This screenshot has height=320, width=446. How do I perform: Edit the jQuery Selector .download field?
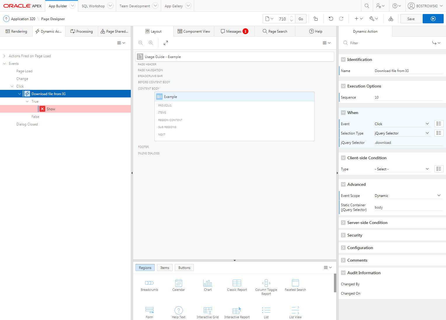click(408, 142)
